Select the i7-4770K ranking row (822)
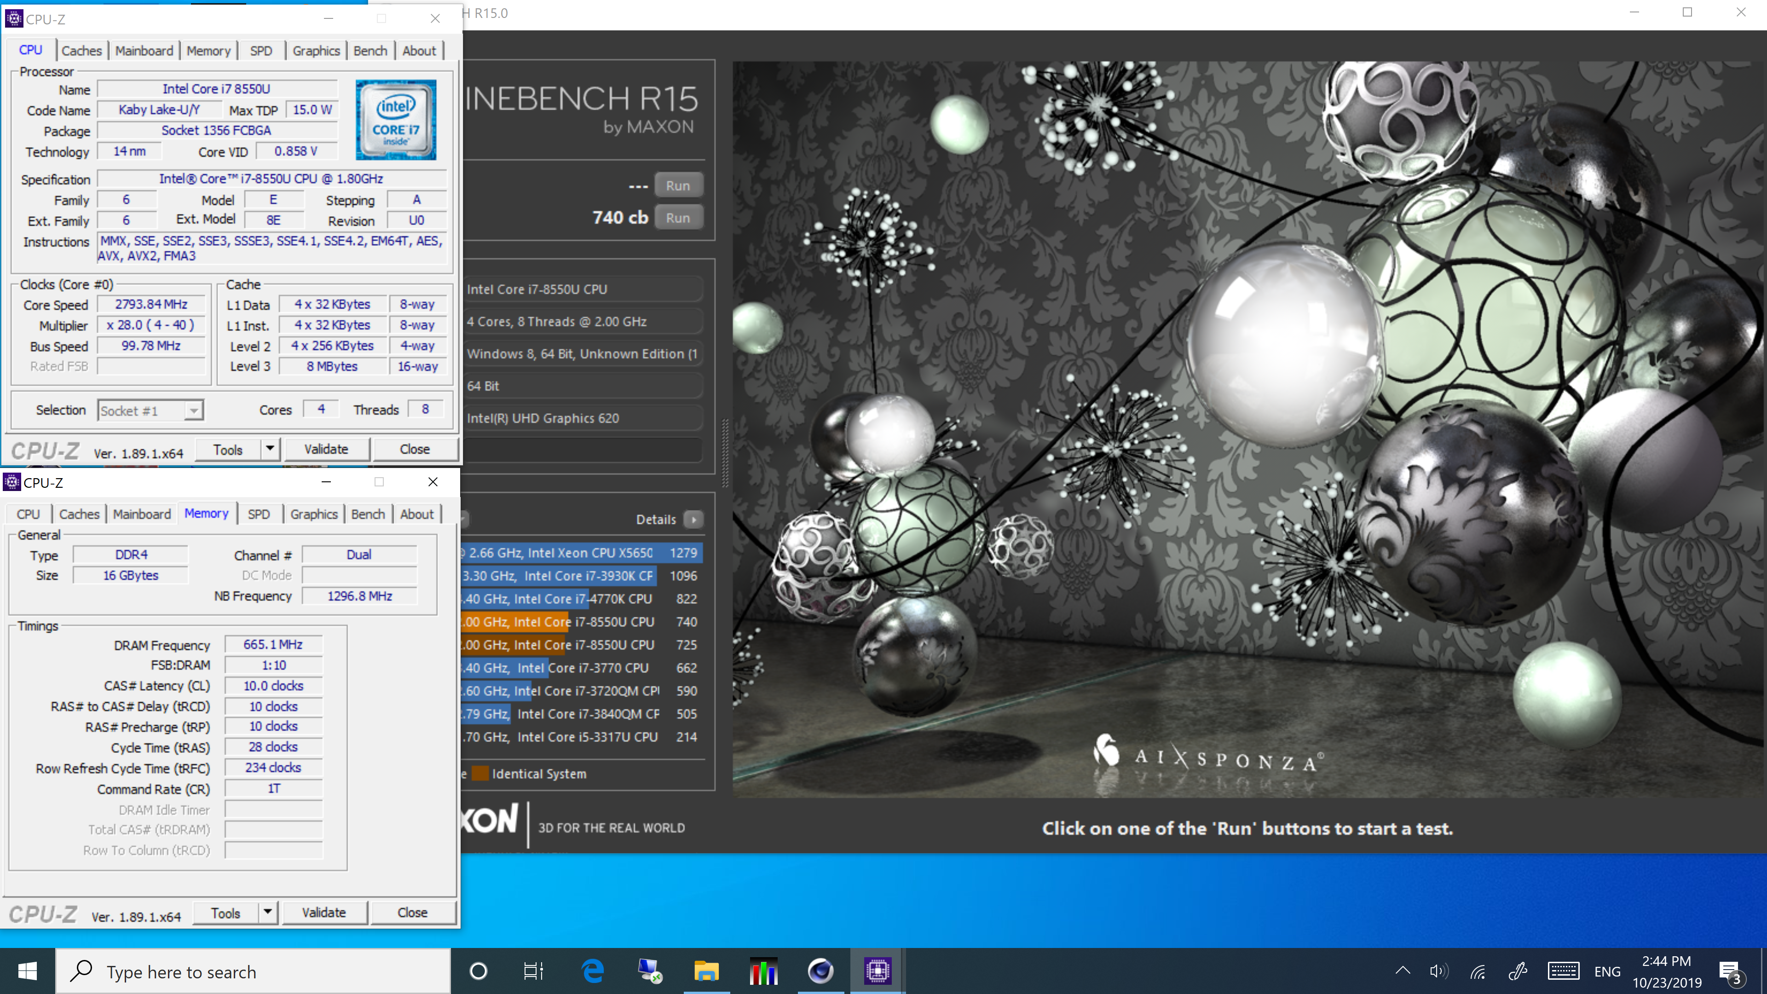Image resolution: width=1767 pixels, height=994 pixels. pyautogui.click(x=582, y=599)
